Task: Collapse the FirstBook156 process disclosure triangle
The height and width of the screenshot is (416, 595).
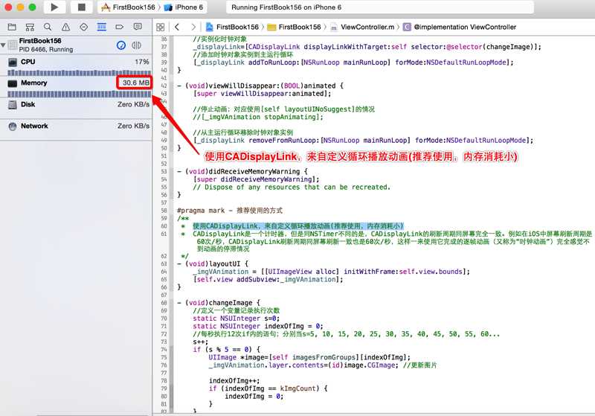Action: coord(4,45)
